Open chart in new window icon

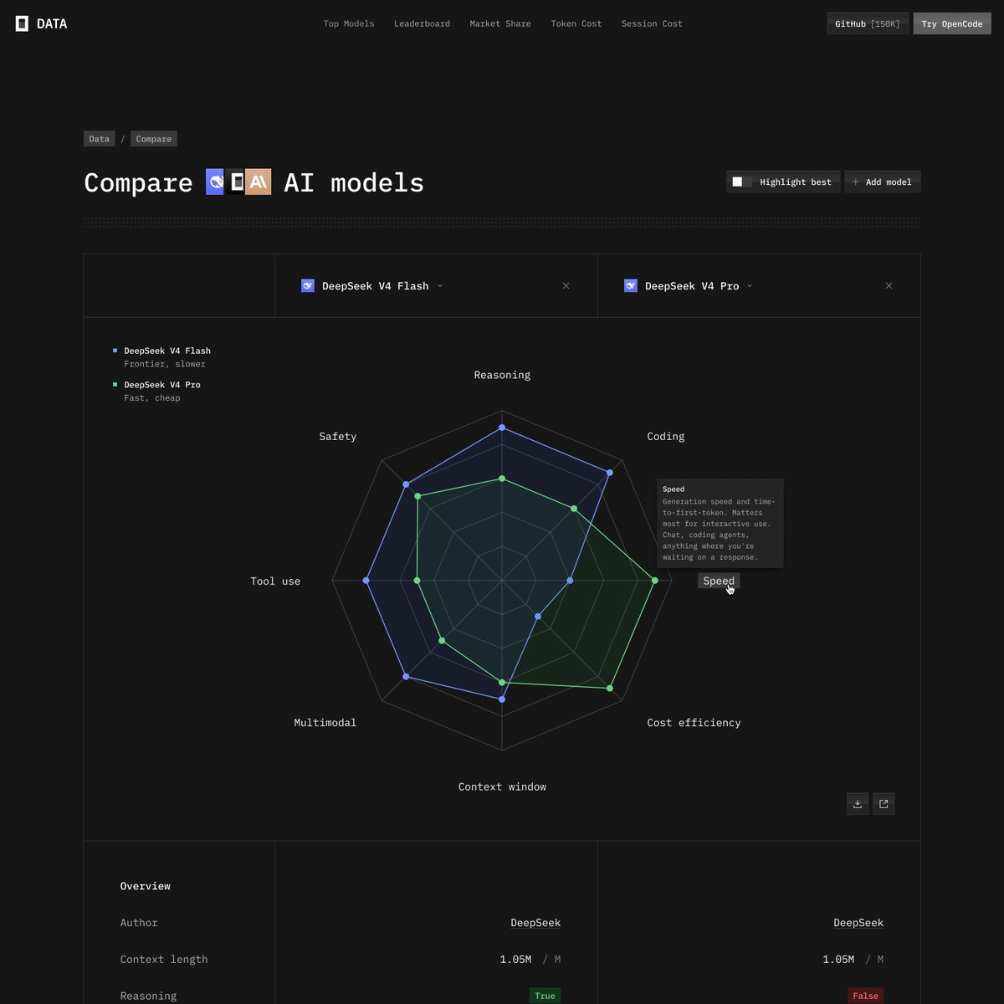pos(884,804)
